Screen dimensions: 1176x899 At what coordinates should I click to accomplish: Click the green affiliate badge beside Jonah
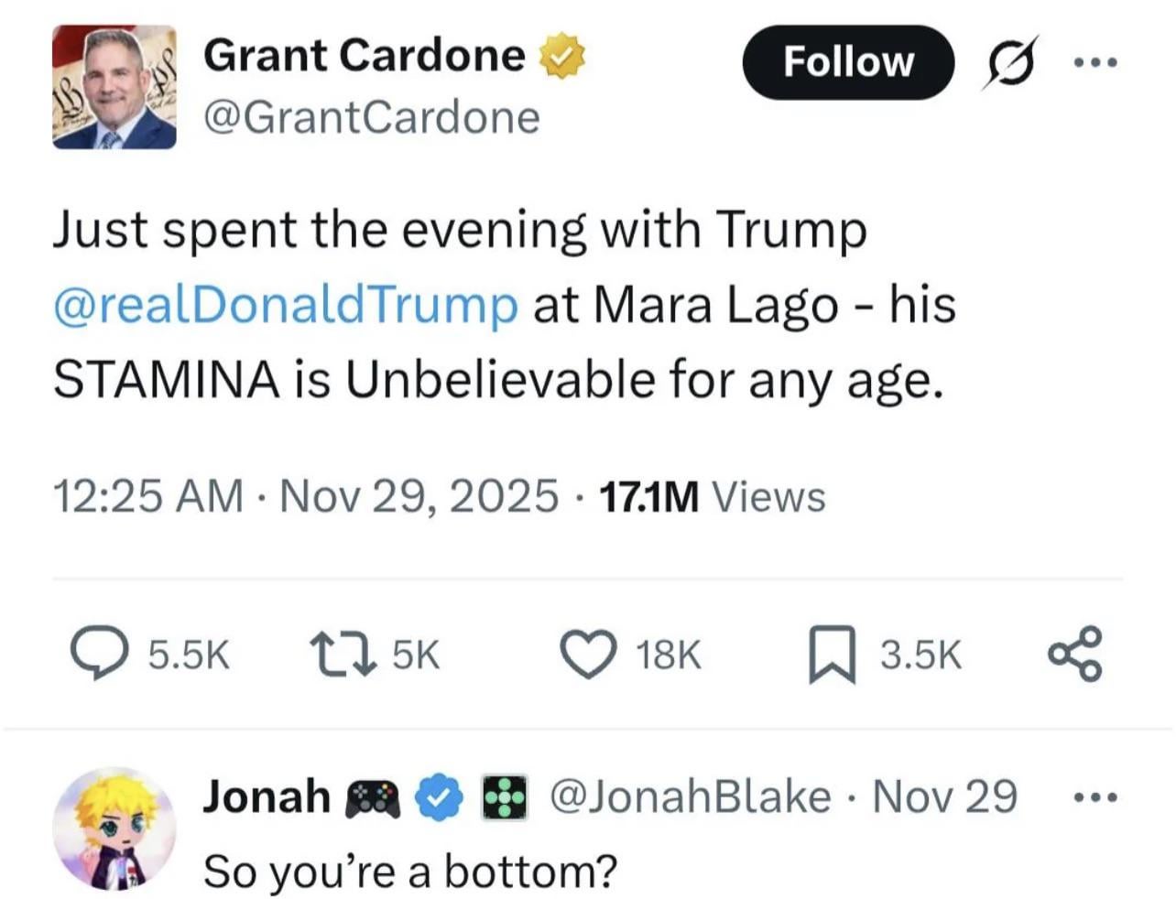coord(505,797)
